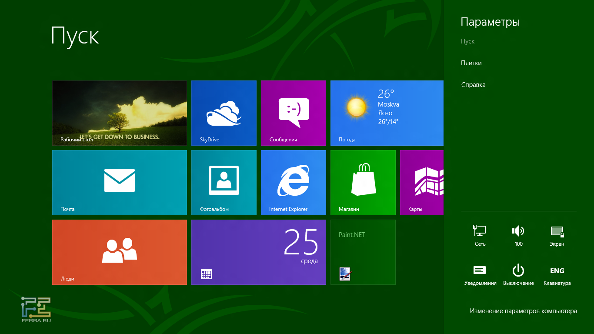594x334 pixels.
Task: Select Справка in the Параметры panel
Action: [473, 85]
